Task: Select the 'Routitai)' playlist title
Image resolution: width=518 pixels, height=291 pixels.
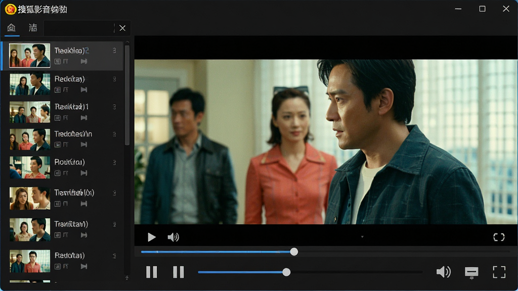Action: point(70,162)
